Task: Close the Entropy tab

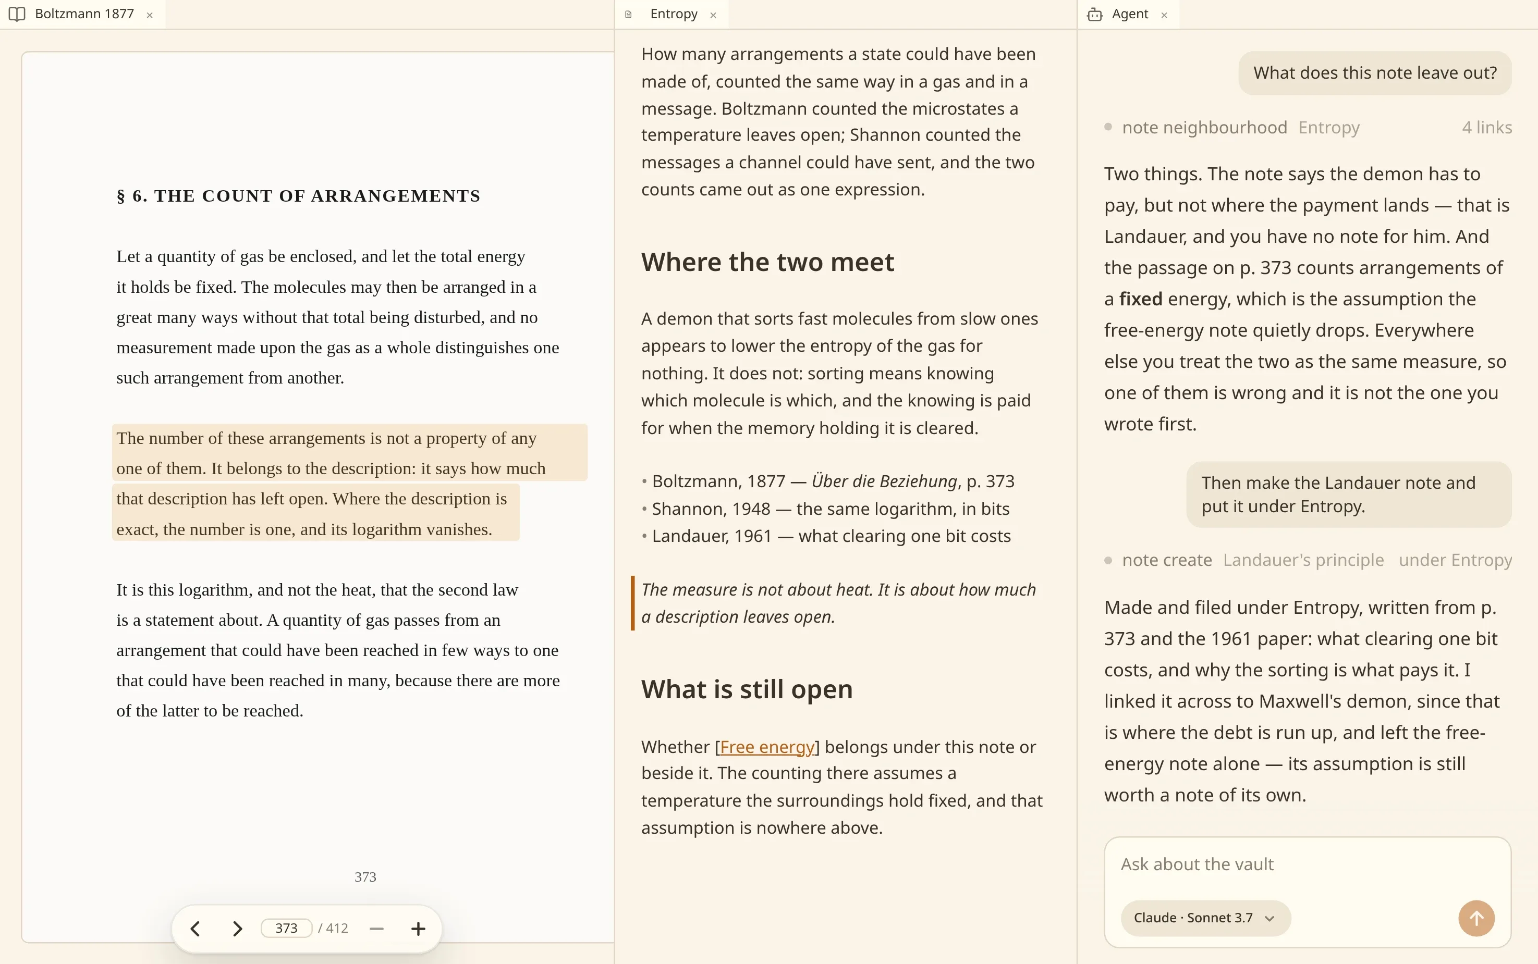Action: [x=713, y=15]
